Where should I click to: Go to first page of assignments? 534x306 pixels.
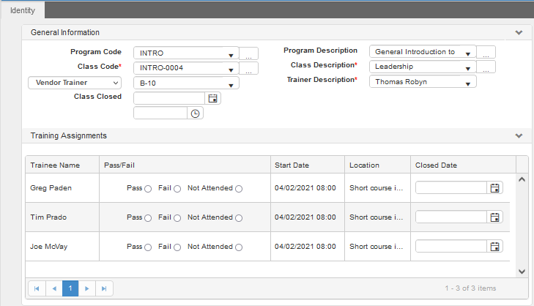pyautogui.click(x=37, y=288)
